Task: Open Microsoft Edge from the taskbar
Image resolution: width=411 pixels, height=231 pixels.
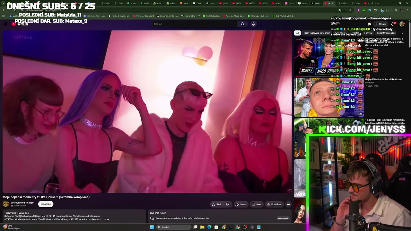Action: [x=209, y=227]
